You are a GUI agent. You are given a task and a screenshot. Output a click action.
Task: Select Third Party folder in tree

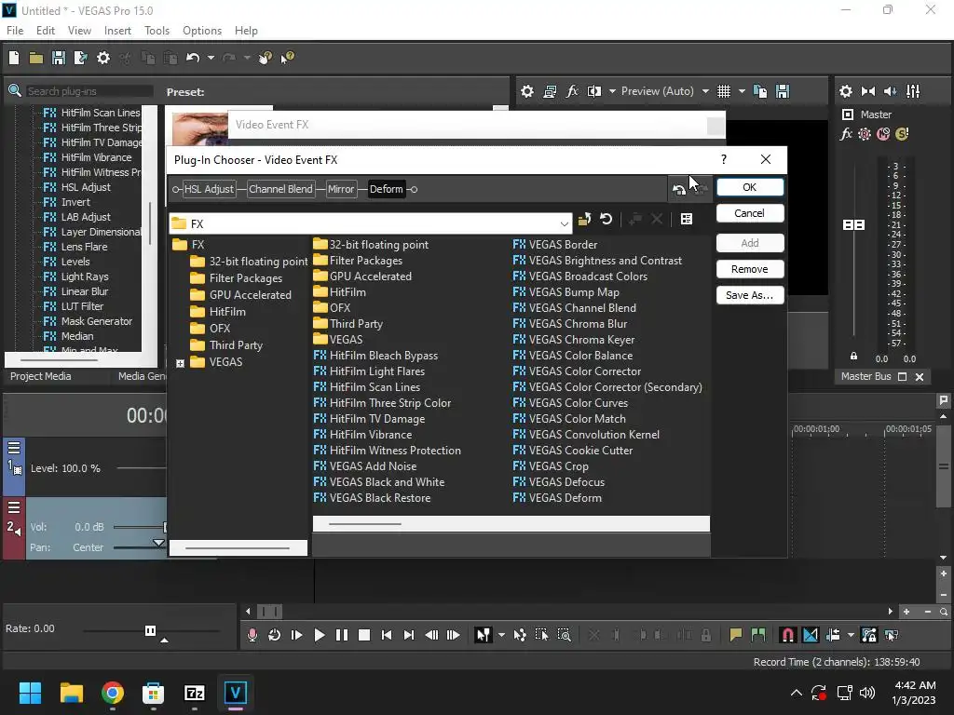pyautogui.click(x=236, y=345)
